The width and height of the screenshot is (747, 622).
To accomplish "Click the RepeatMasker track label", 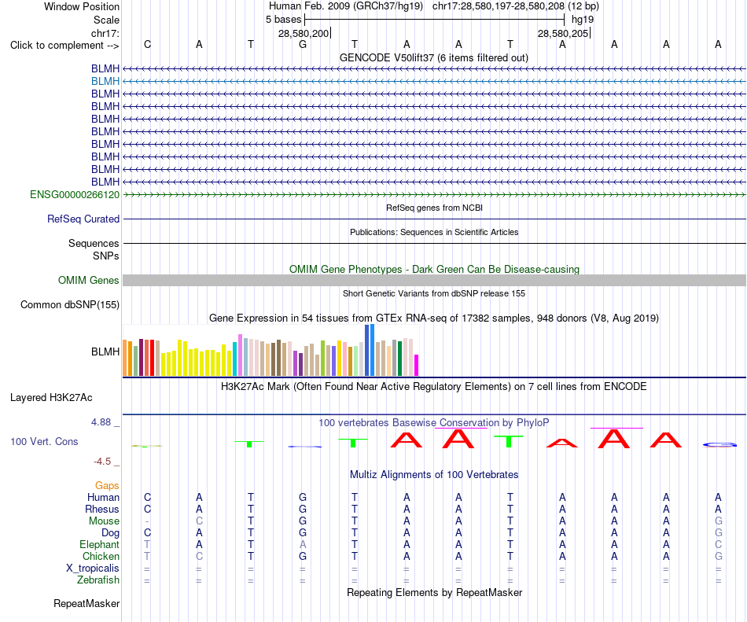I will pyautogui.click(x=86, y=603).
